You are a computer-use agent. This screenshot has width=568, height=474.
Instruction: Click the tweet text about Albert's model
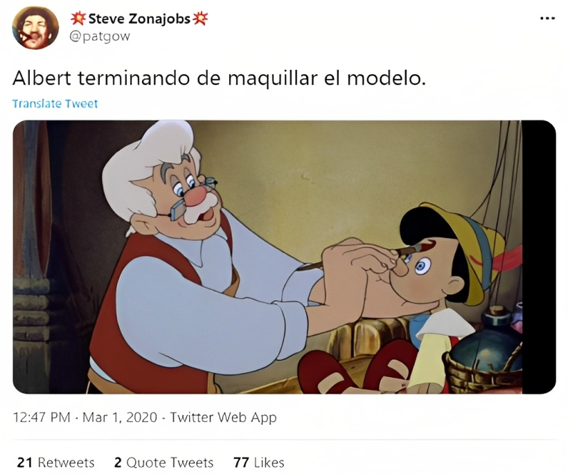pyautogui.click(x=219, y=78)
